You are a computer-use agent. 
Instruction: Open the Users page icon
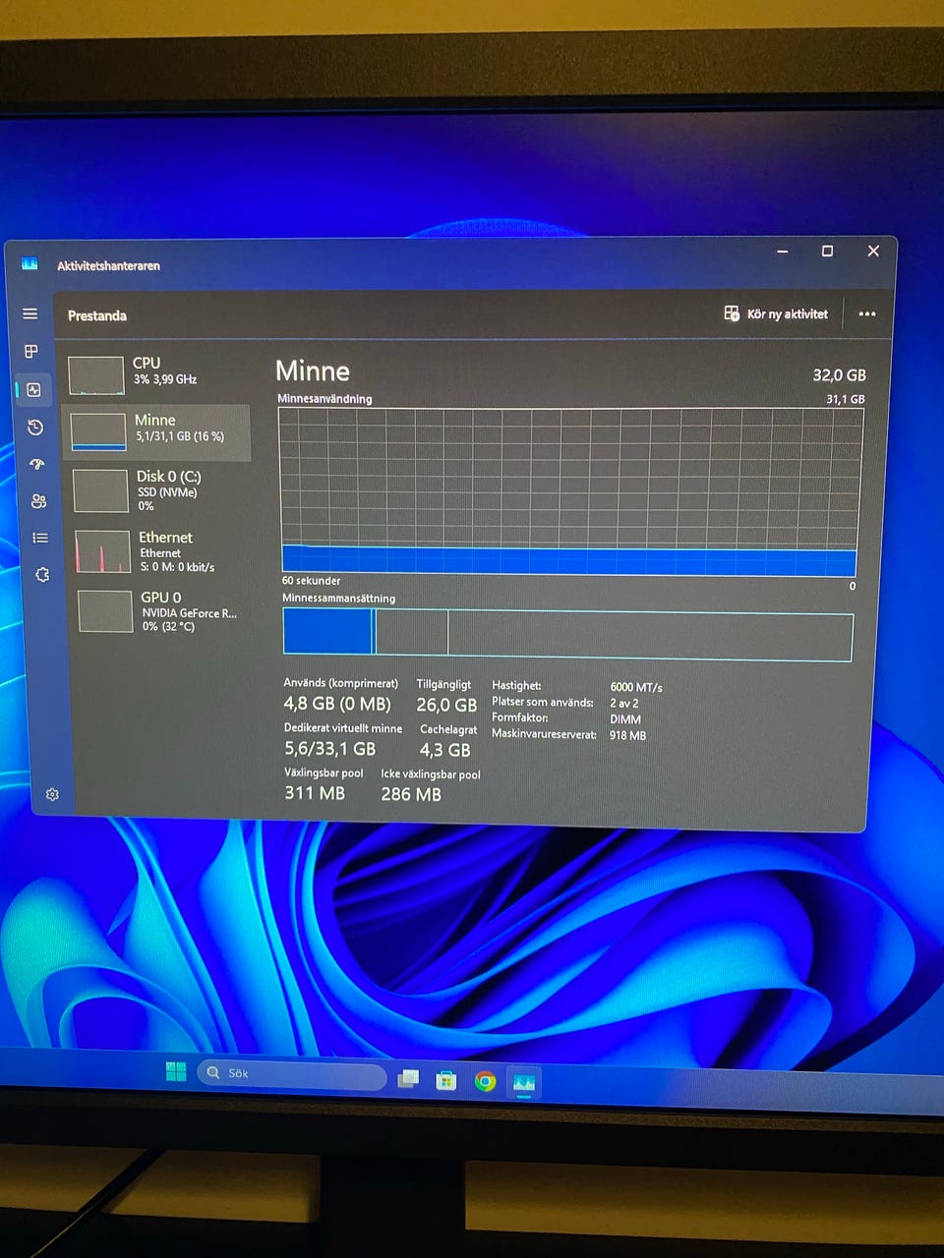click(38, 501)
